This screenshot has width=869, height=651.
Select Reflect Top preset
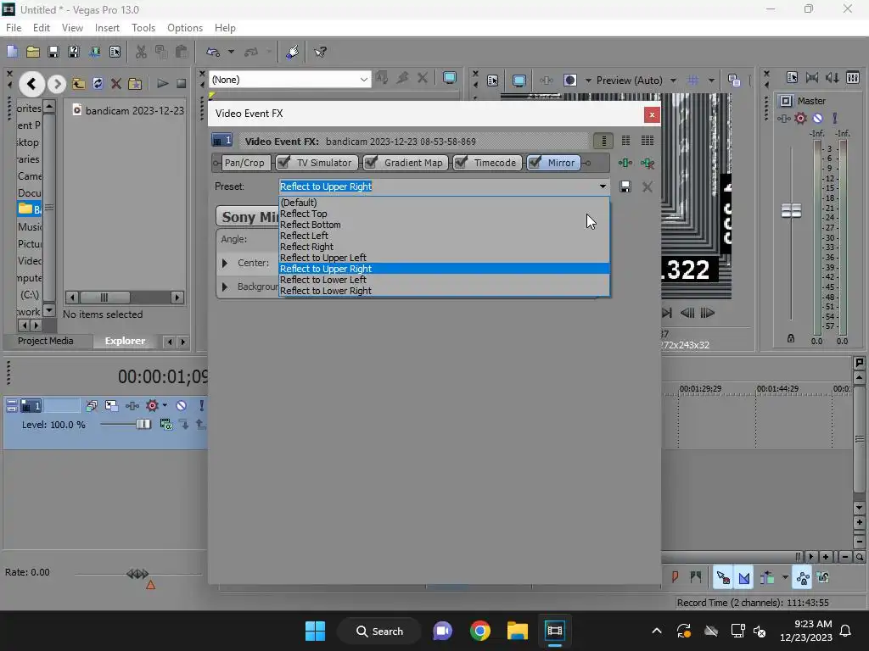coord(443,214)
